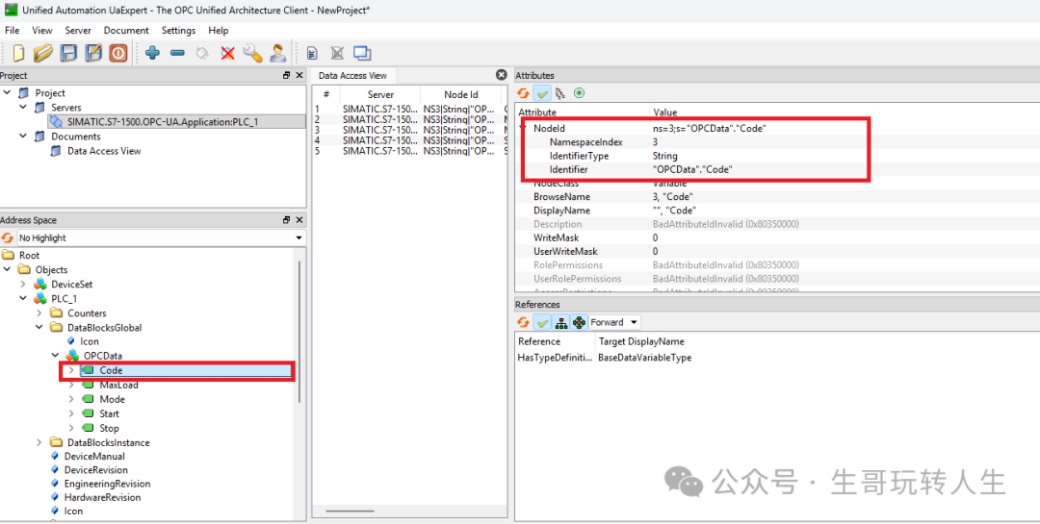Image resolution: width=1040 pixels, height=524 pixels.
Task: Open the Document menu
Action: click(126, 31)
